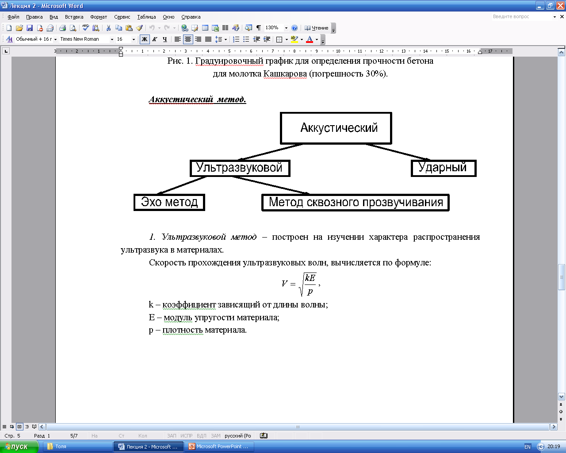Decrease the paragraph indent
Image resolution: width=566 pixels, height=453 pixels.
point(256,39)
